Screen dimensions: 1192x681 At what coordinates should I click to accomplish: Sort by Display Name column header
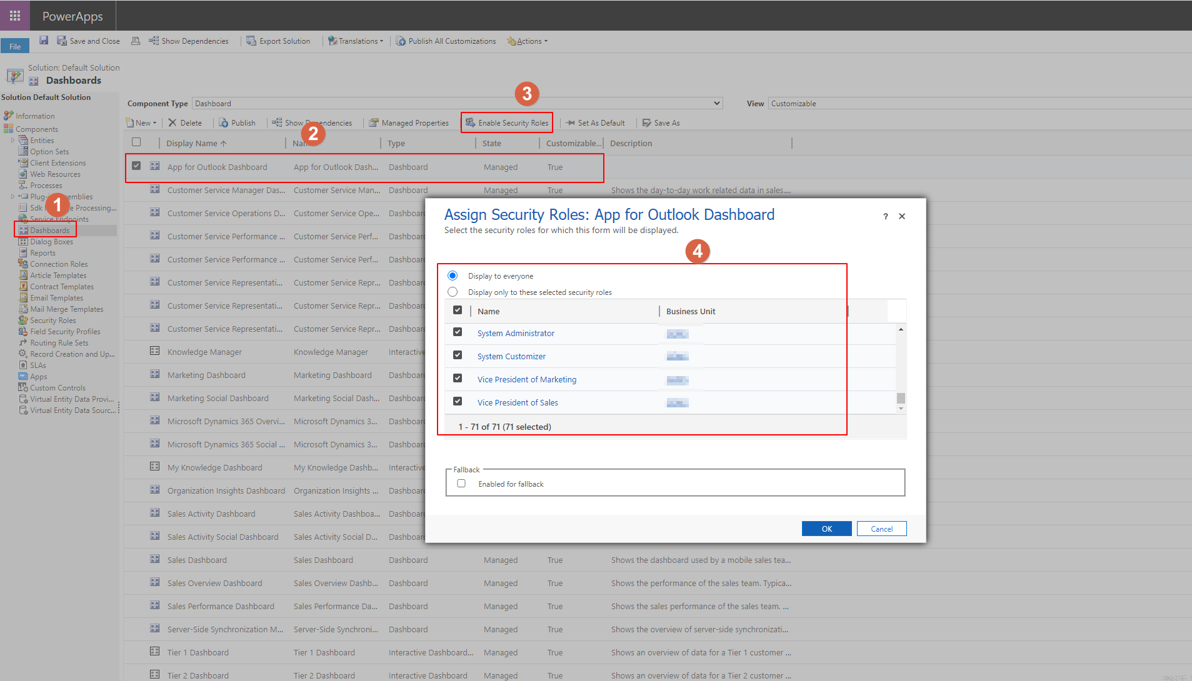(x=196, y=143)
